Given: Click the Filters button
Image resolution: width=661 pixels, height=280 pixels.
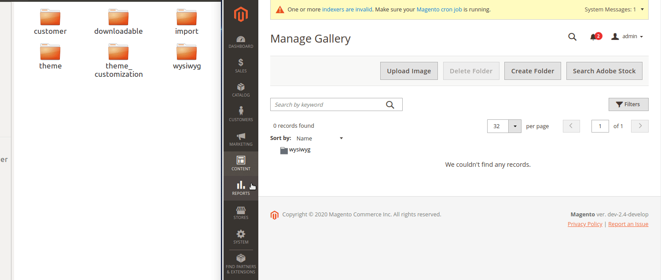Looking at the screenshot, I should (x=628, y=104).
